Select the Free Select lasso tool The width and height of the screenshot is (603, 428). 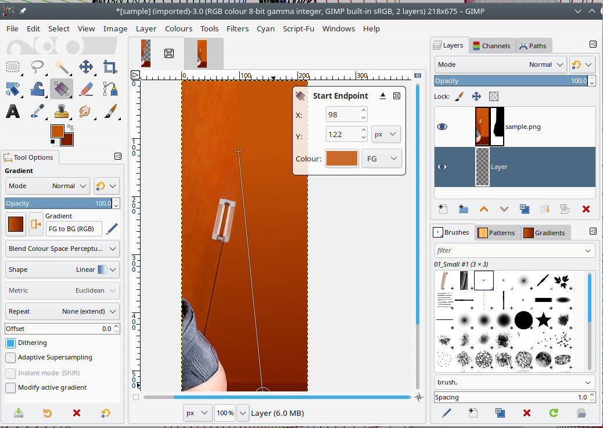(x=38, y=67)
